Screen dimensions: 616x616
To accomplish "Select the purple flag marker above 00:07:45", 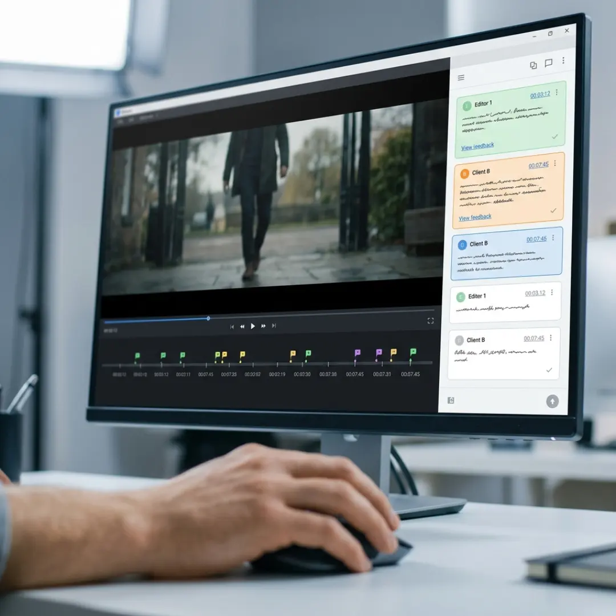I will point(357,352).
